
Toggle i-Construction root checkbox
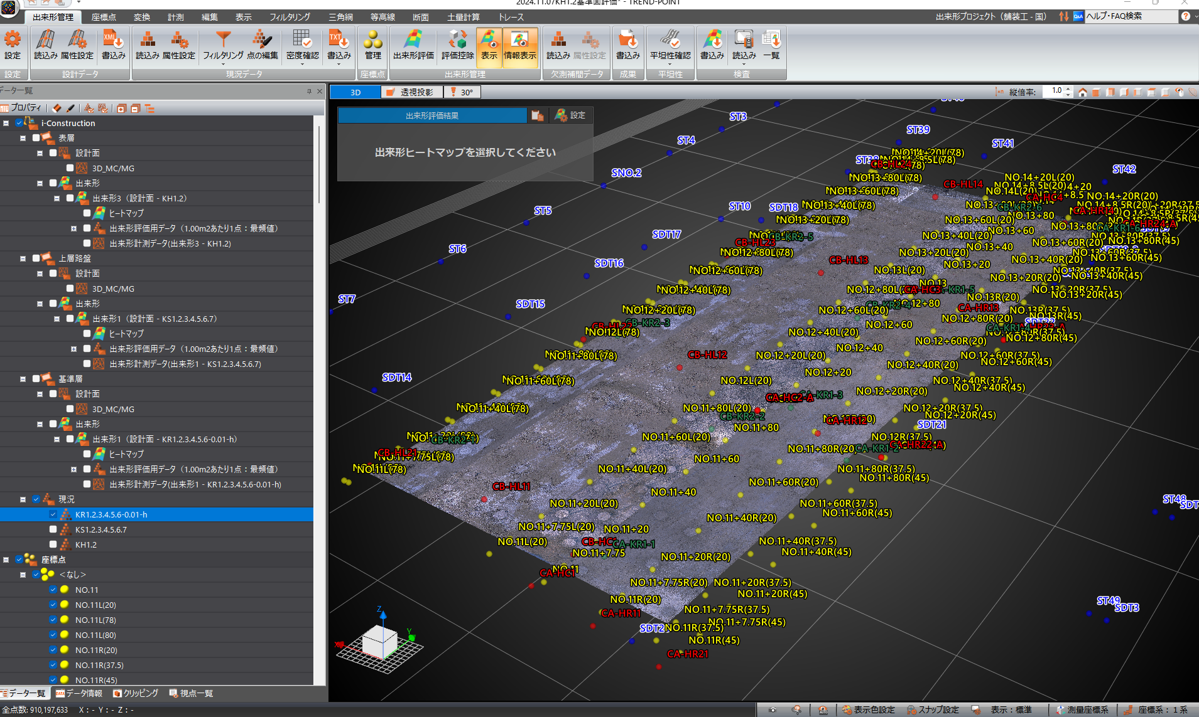(x=19, y=123)
